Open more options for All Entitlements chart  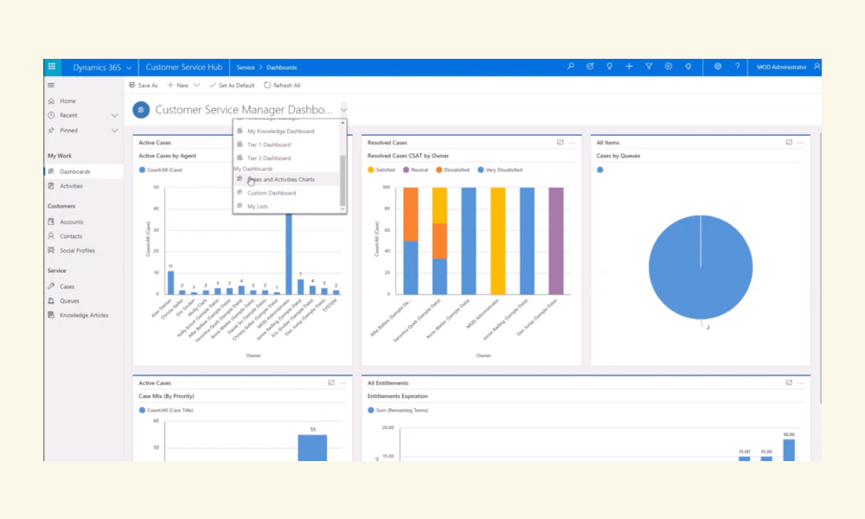(x=801, y=383)
